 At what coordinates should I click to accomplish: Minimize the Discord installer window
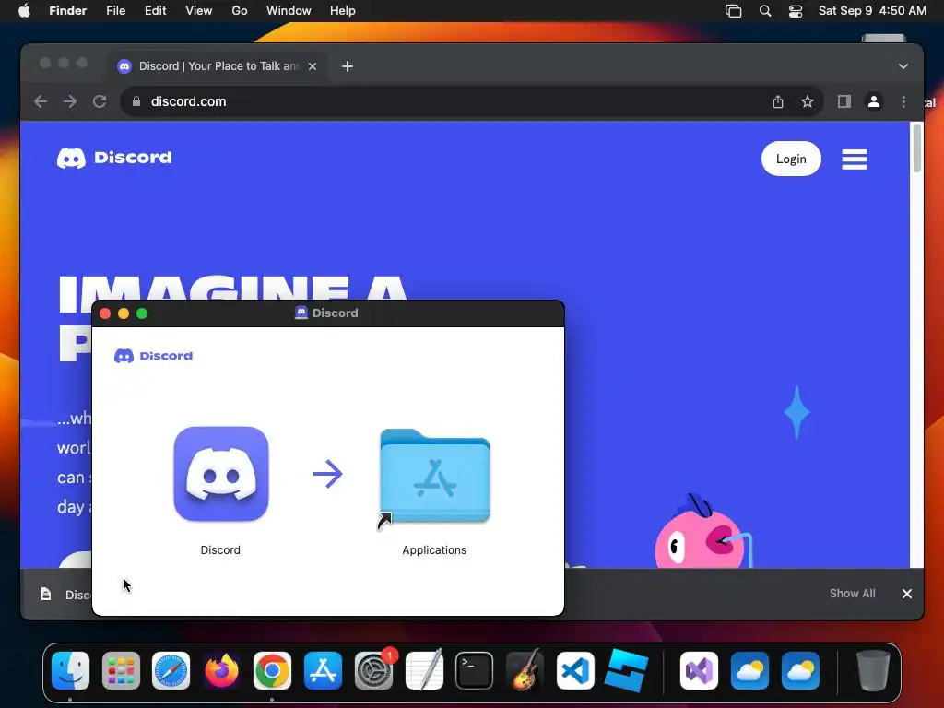pyautogui.click(x=124, y=313)
